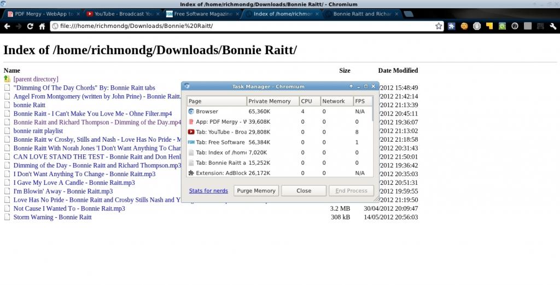Close the YouTube tab
The image size is (560, 285).
tap(157, 14)
